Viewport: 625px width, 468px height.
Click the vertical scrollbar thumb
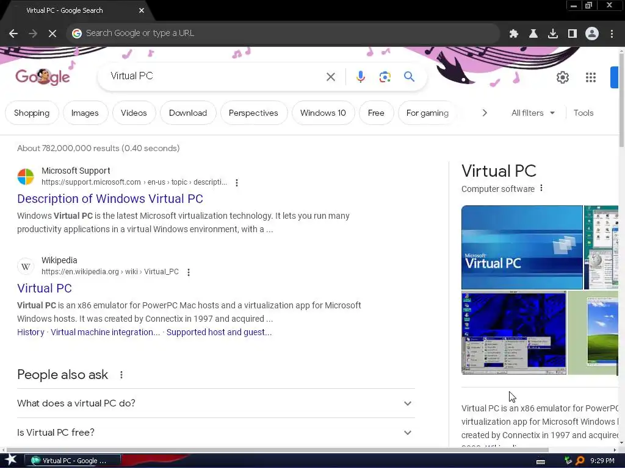(622, 102)
